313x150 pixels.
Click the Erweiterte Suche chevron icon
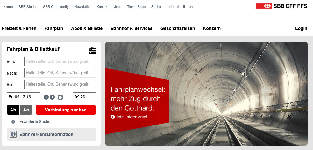pos(13,122)
